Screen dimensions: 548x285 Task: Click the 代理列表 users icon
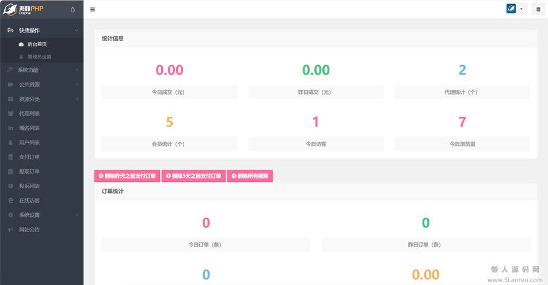pyautogui.click(x=10, y=113)
